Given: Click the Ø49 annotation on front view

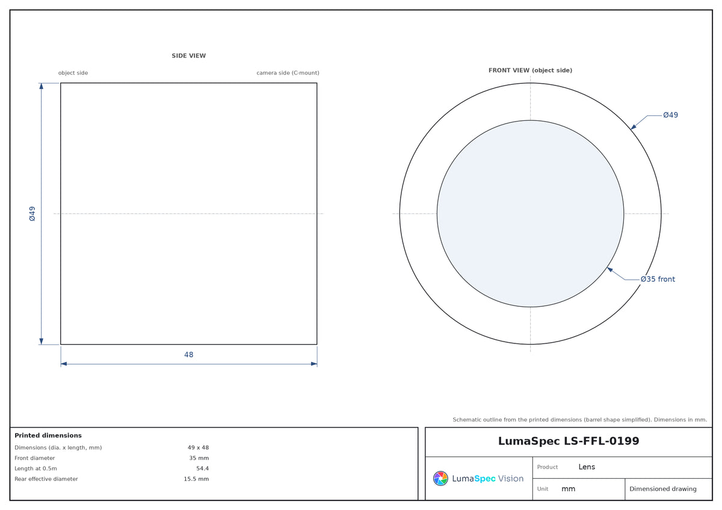Looking at the screenshot, I should [670, 115].
